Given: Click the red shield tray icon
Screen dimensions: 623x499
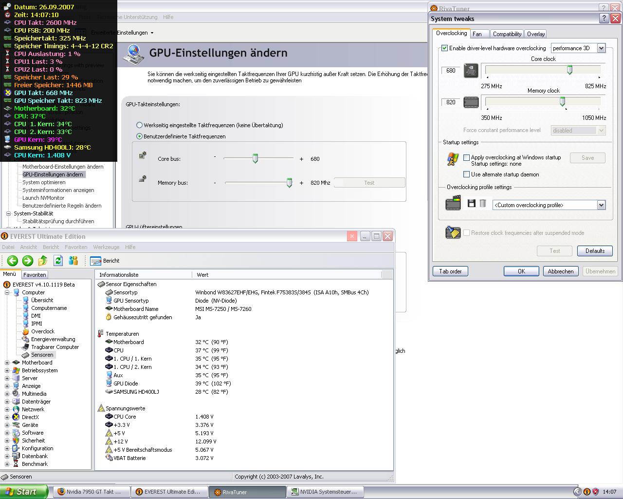Looking at the screenshot, I should pyautogui.click(x=596, y=492).
